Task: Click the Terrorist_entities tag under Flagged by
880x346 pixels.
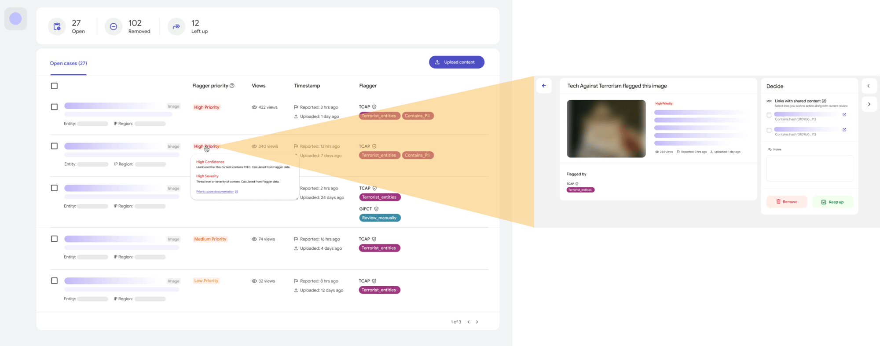Action: (x=580, y=190)
